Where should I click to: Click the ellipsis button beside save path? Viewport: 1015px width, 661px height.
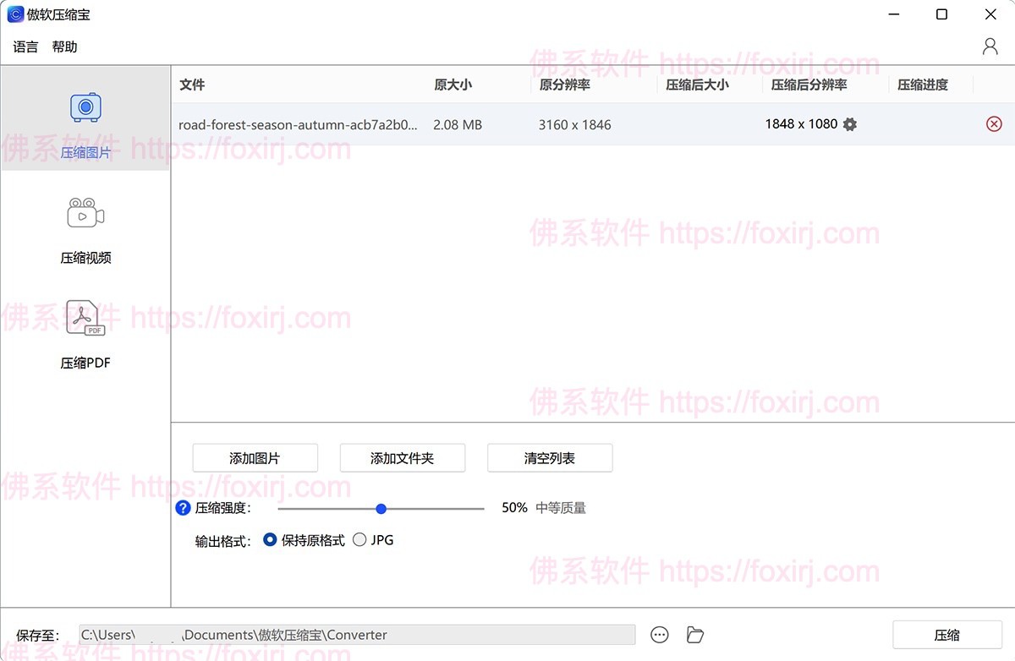659,634
